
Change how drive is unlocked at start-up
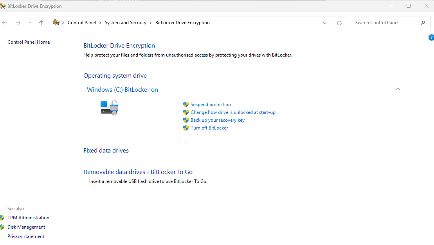click(233, 112)
